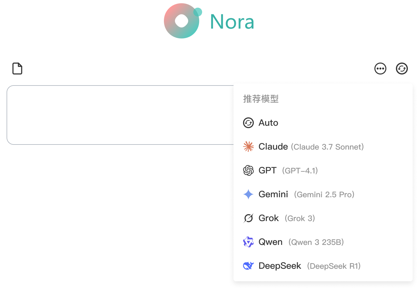Click the Gemini blue sparkle icon

tap(248, 194)
